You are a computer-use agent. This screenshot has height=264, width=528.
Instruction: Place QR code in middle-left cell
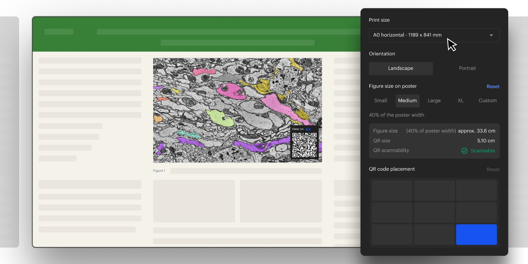click(392, 213)
